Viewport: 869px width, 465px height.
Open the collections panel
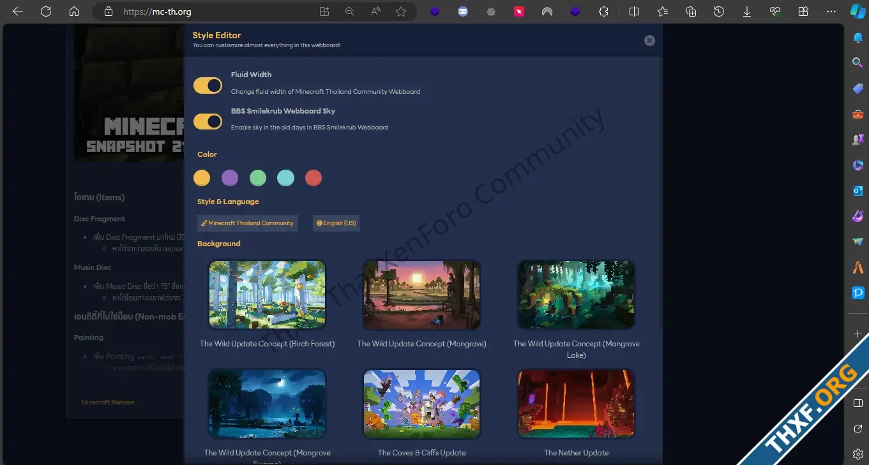(691, 11)
